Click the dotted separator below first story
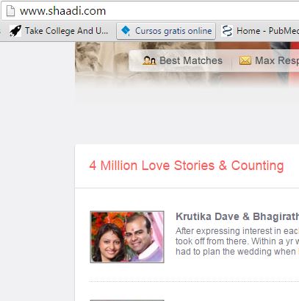The width and height of the screenshot is (299, 301). 194,282
